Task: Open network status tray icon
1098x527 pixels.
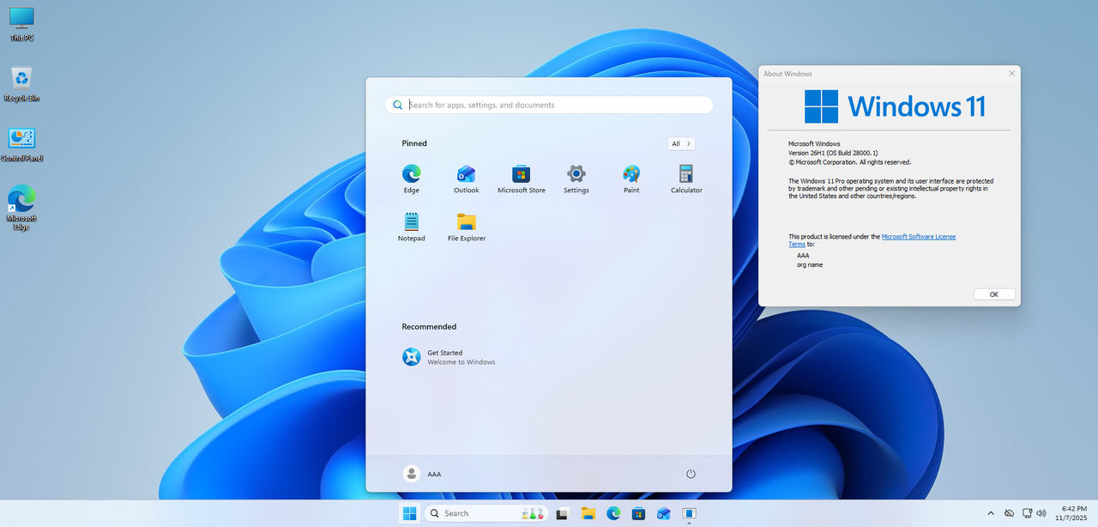Action: tap(1025, 513)
